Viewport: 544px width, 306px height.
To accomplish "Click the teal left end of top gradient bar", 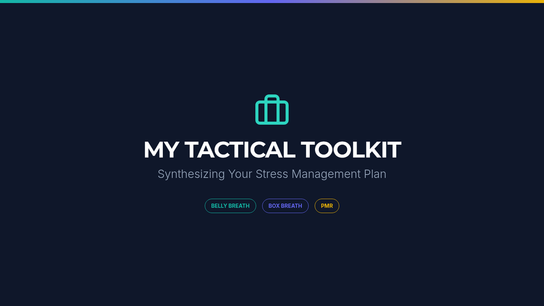I will tap(9, 1).
